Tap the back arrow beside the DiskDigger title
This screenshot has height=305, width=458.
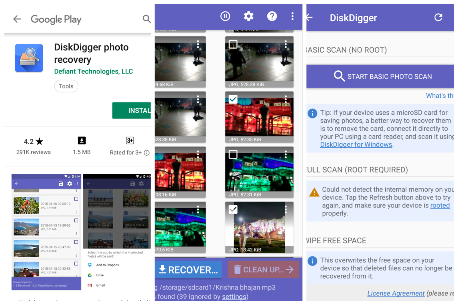(x=309, y=18)
